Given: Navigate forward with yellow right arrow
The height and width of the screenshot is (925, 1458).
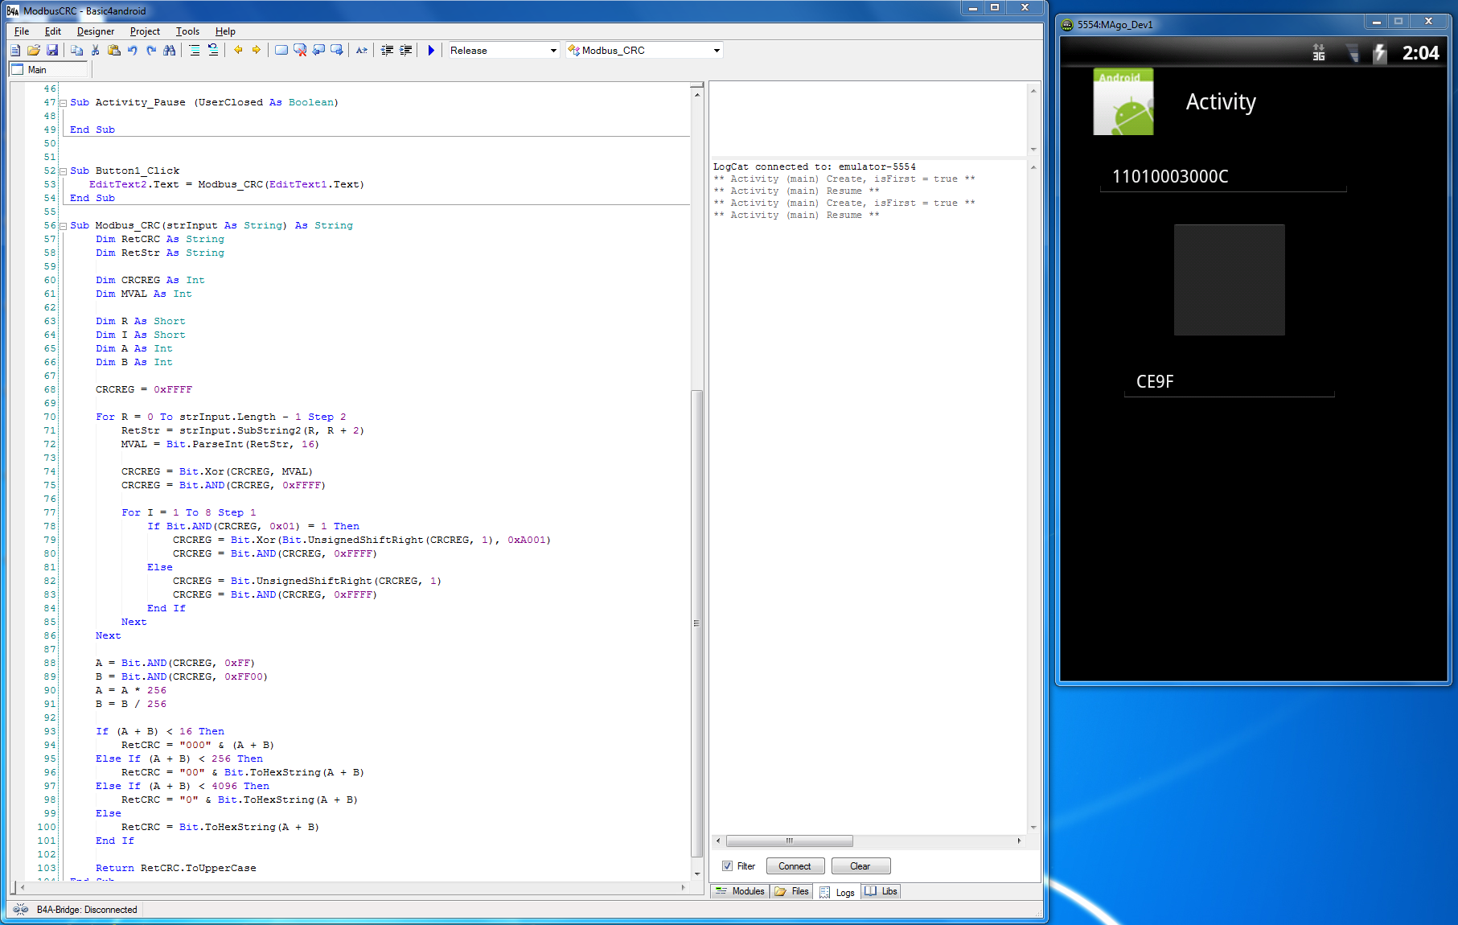Looking at the screenshot, I should pos(257,51).
